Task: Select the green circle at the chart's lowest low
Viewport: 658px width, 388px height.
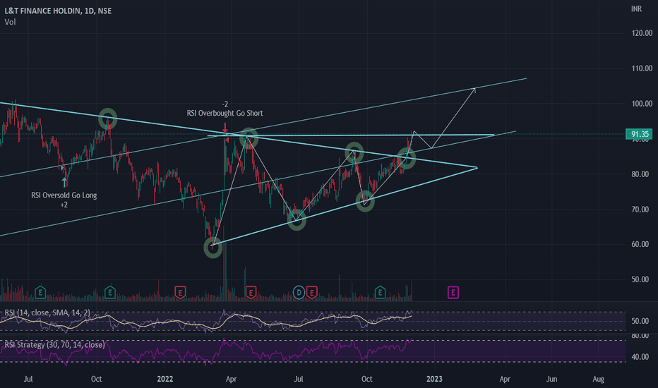Action: coord(213,248)
